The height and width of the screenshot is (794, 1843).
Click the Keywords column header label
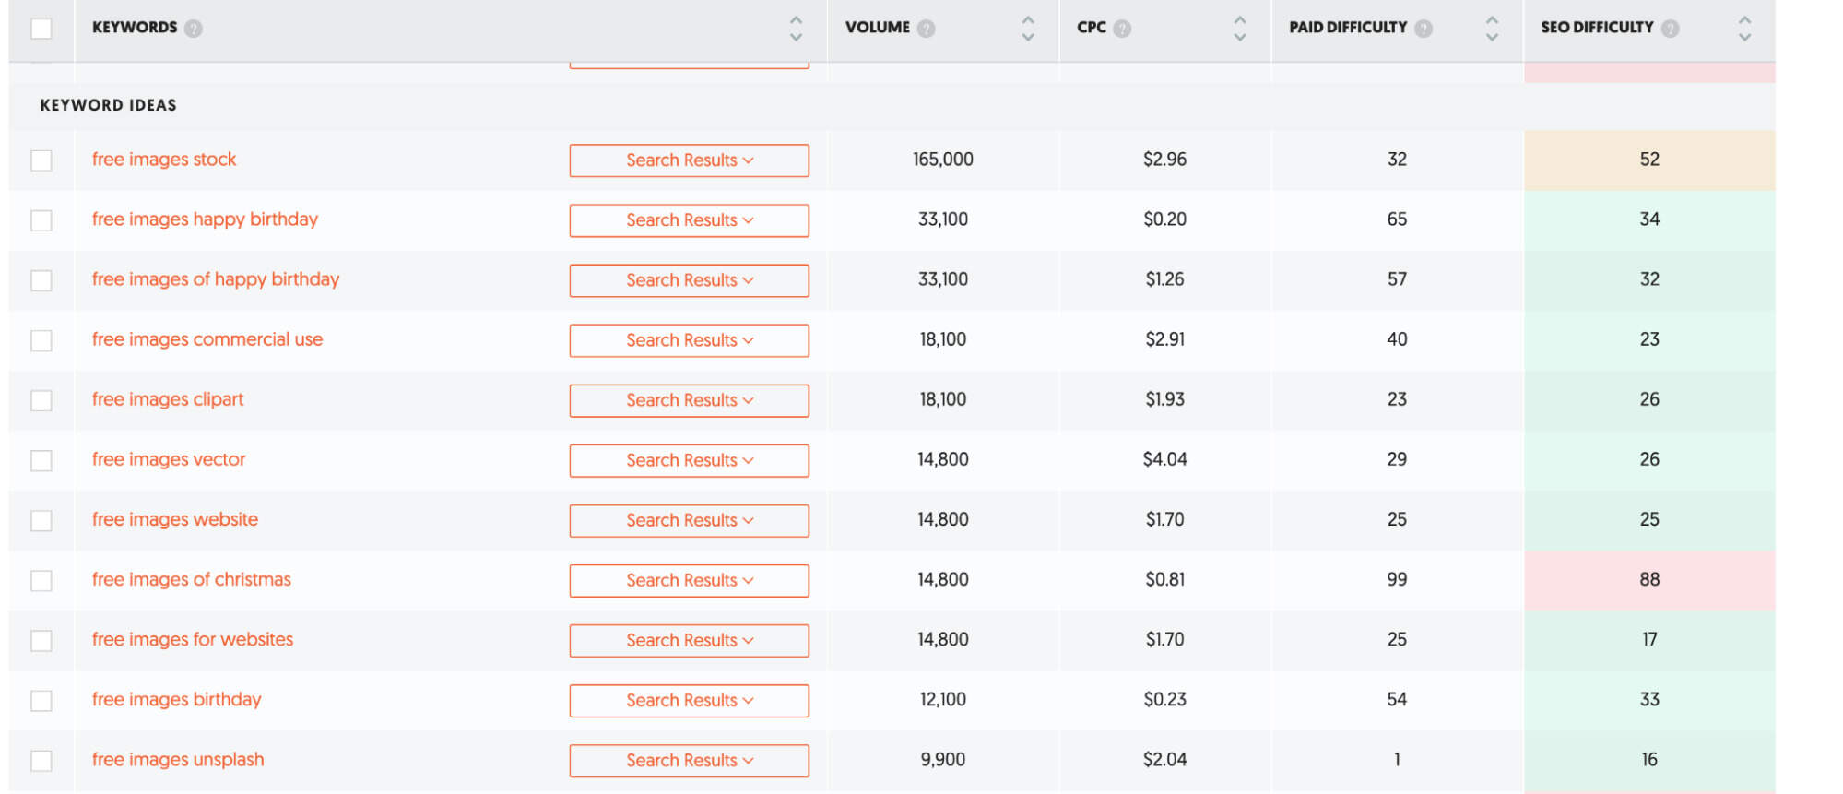point(135,28)
